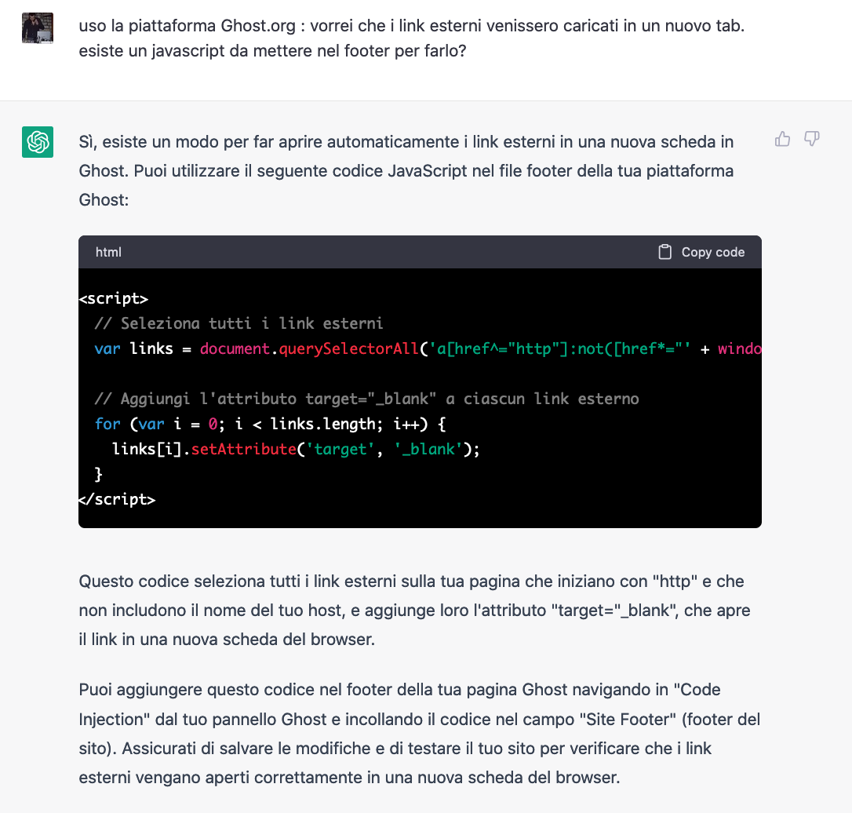Click the Copy code button
The height and width of the screenshot is (813, 852).
click(x=712, y=252)
